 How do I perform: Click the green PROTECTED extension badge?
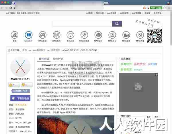[156, 8]
